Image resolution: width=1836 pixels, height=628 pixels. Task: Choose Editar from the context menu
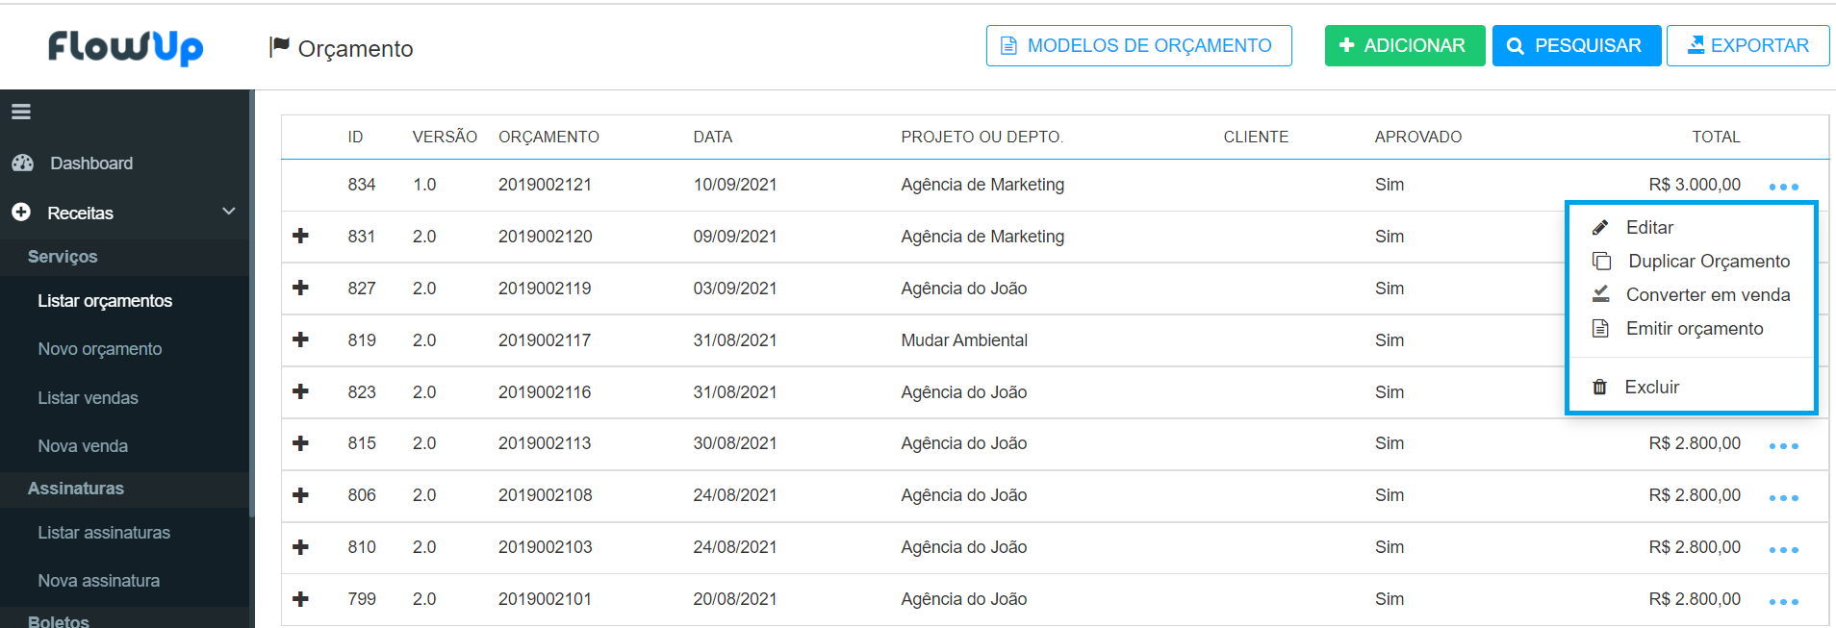pos(1649,227)
